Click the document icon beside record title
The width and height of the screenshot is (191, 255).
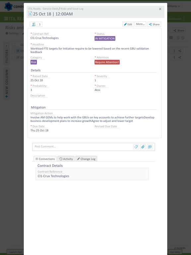tap(30, 14)
